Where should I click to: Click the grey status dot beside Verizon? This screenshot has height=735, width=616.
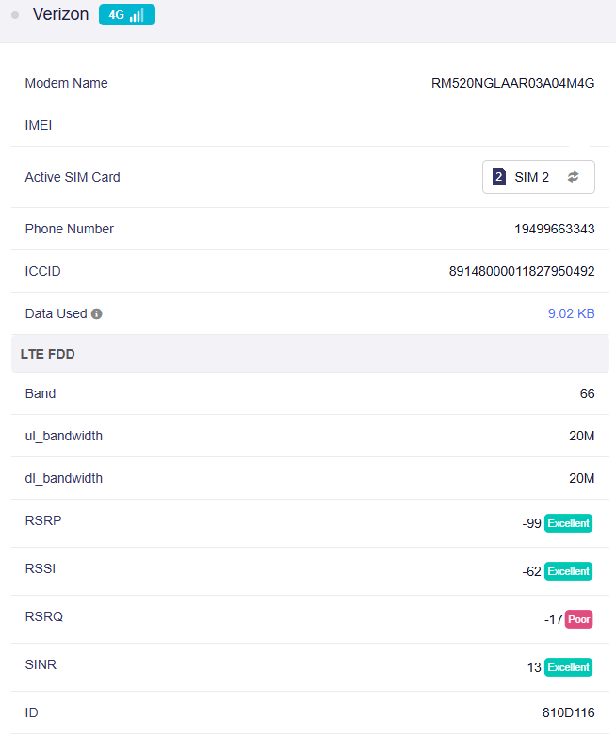pos(15,15)
